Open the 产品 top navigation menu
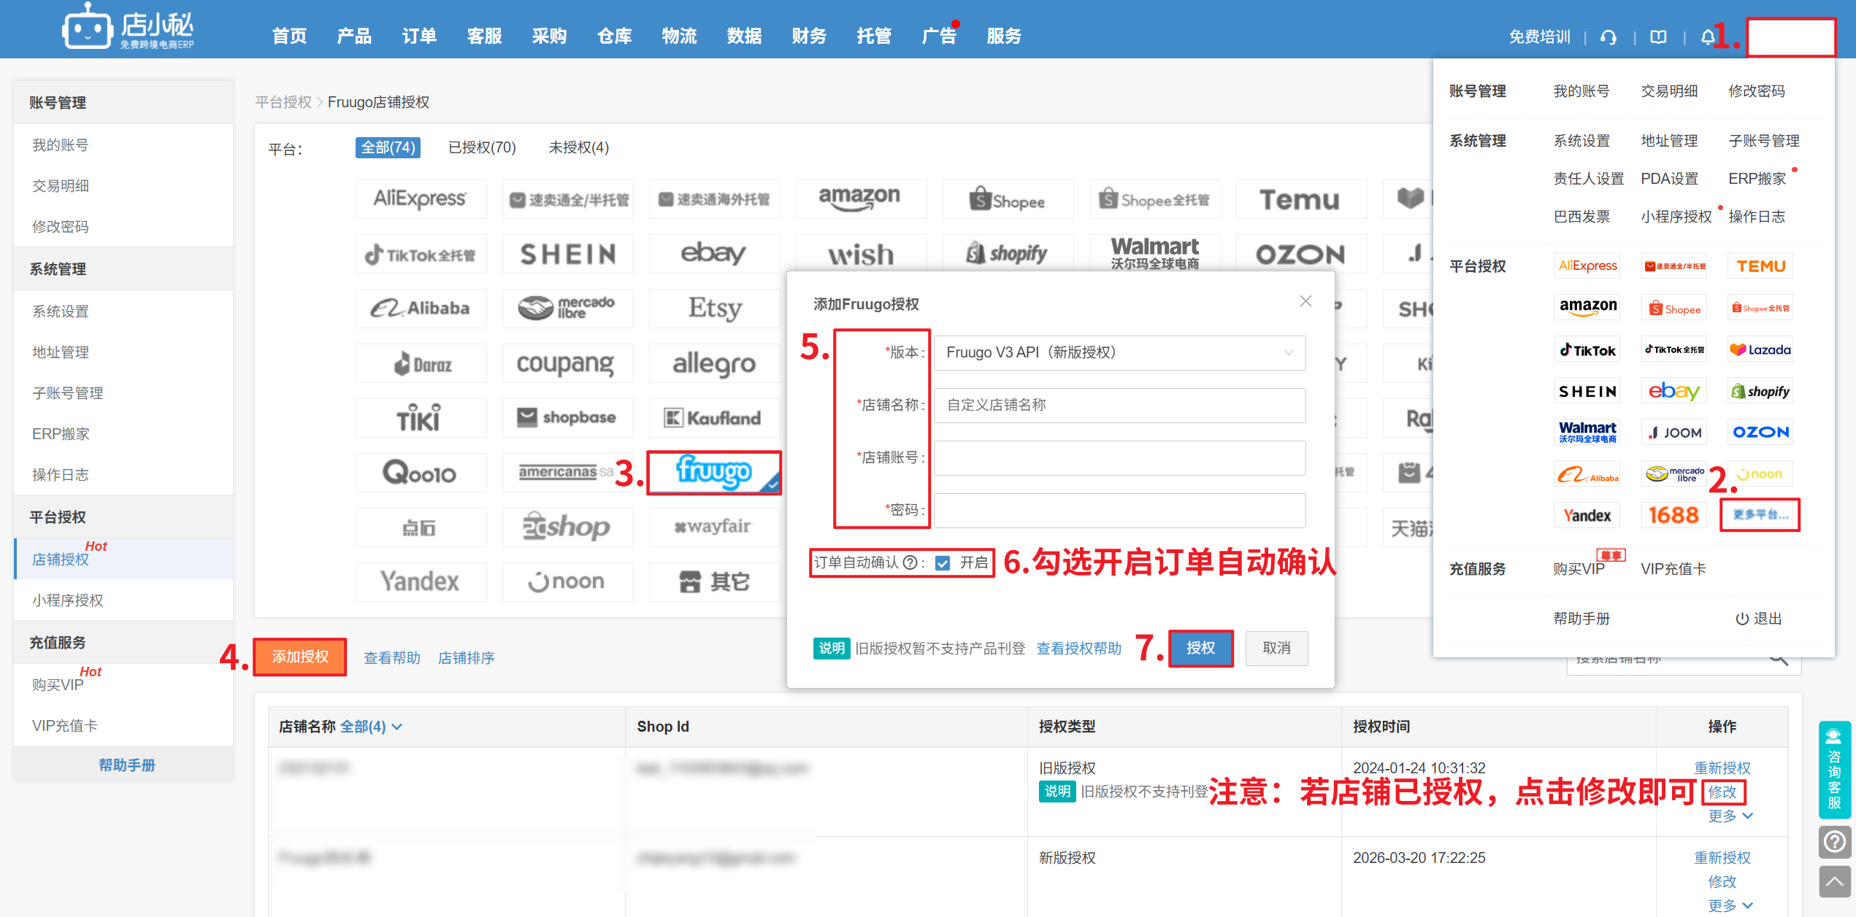Screen dimensions: 1856x917 pyautogui.click(x=354, y=36)
